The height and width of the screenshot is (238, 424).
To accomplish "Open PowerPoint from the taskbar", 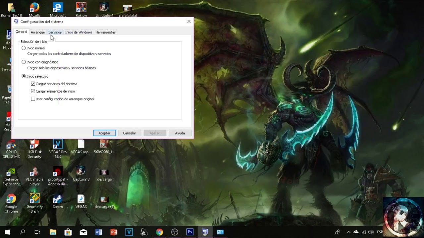I will click(114, 232).
